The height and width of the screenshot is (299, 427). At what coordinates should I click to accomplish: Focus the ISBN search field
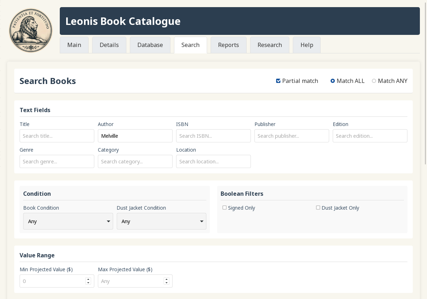(213, 136)
